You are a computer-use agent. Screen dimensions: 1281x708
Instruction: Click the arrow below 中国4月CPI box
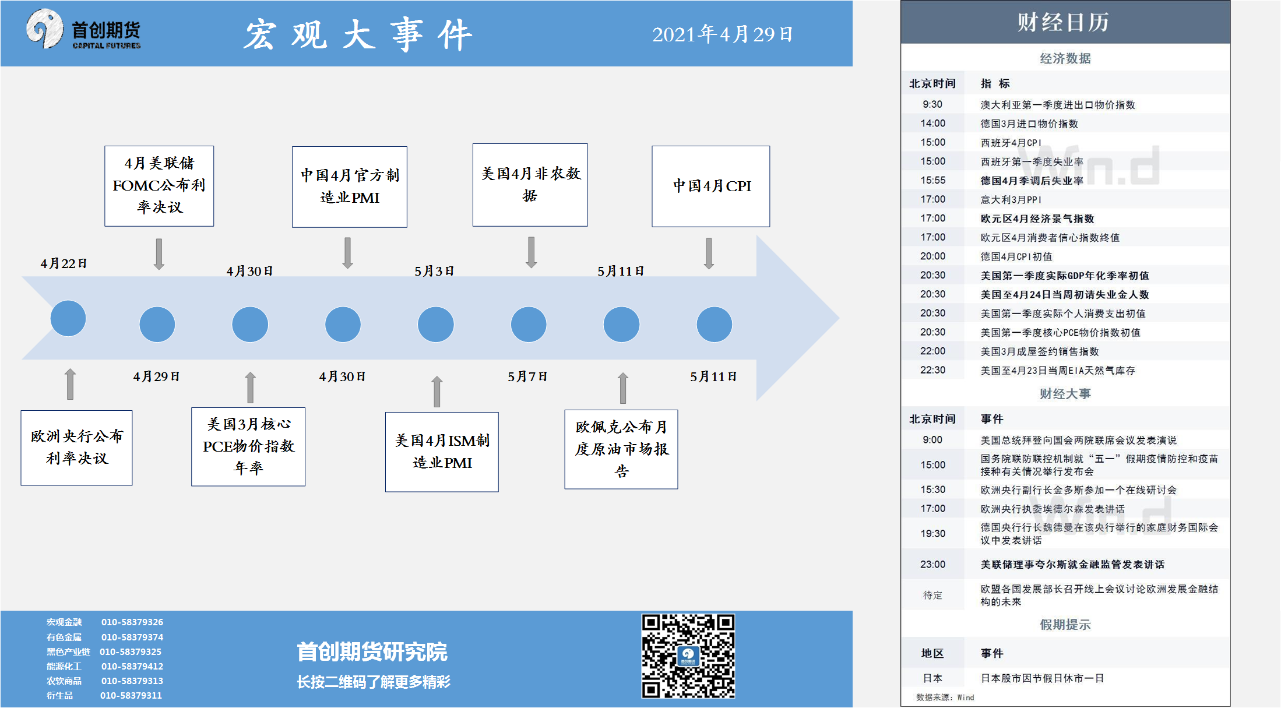click(709, 253)
